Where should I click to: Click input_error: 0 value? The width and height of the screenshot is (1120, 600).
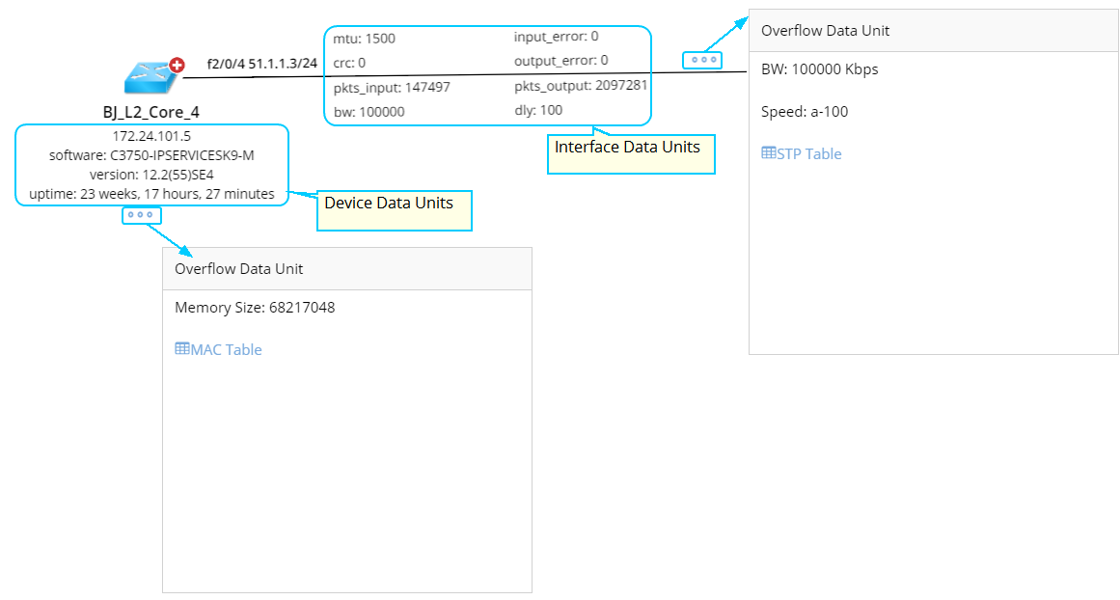(557, 37)
